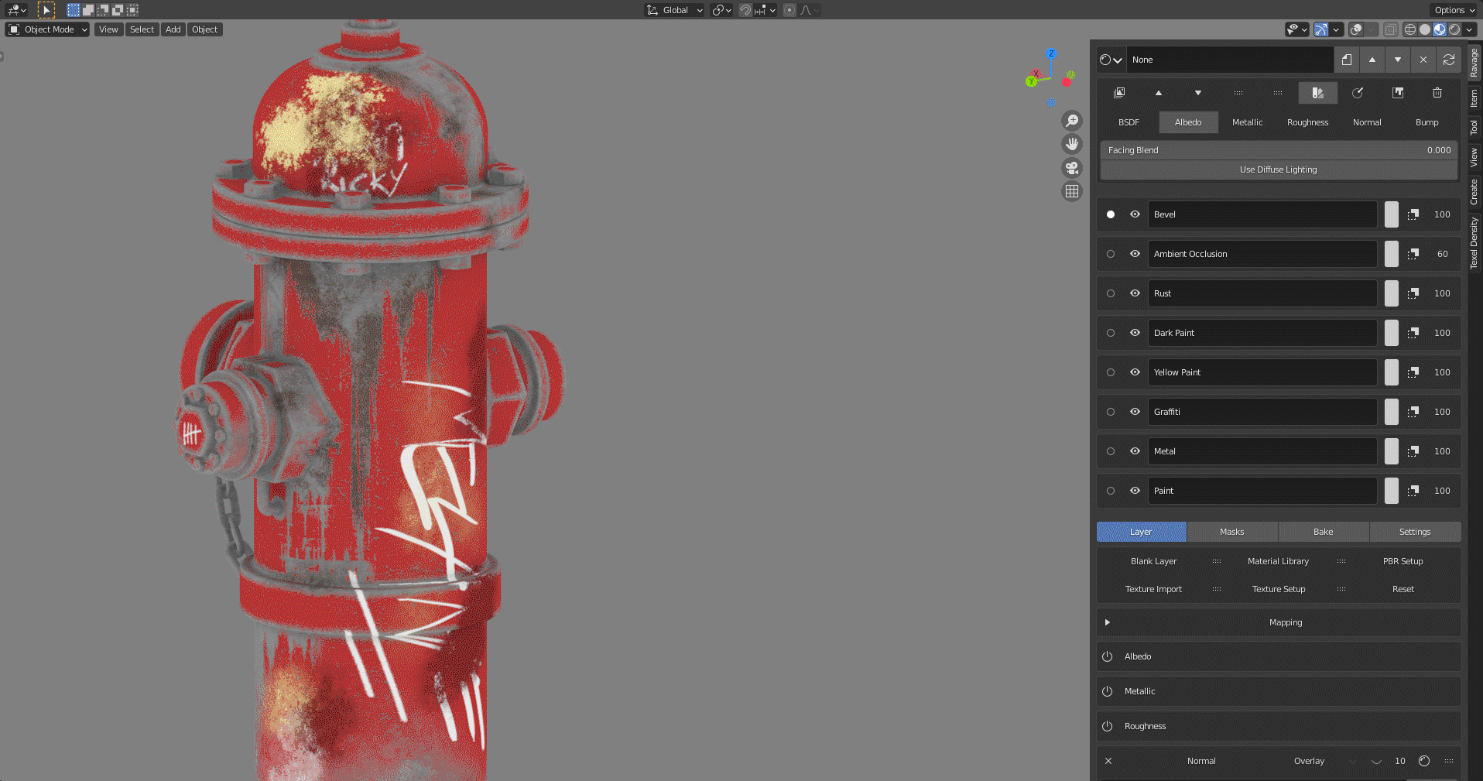The height and width of the screenshot is (781, 1483).
Task: Click Use Diffuse Lighting button
Action: pyautogui.click(x=1279, y=170)
